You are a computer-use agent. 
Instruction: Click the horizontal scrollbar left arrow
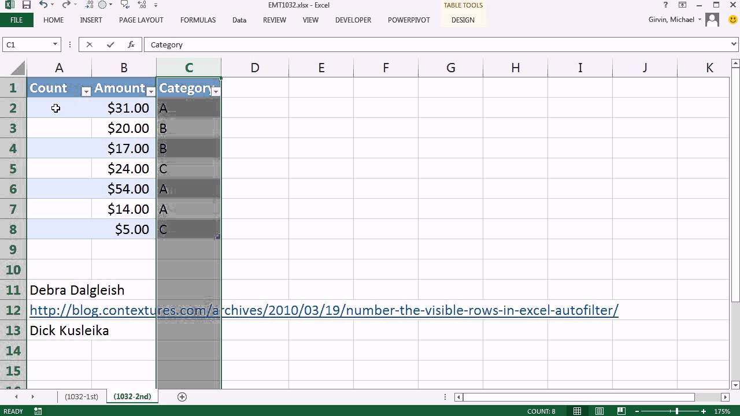(x=459, y=397)
